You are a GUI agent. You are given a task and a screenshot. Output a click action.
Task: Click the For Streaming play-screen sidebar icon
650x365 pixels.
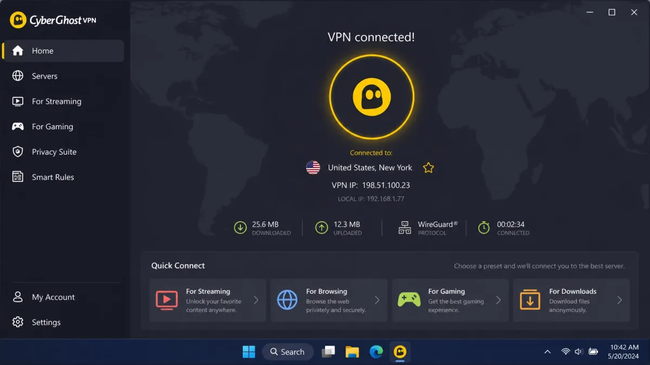18,101
